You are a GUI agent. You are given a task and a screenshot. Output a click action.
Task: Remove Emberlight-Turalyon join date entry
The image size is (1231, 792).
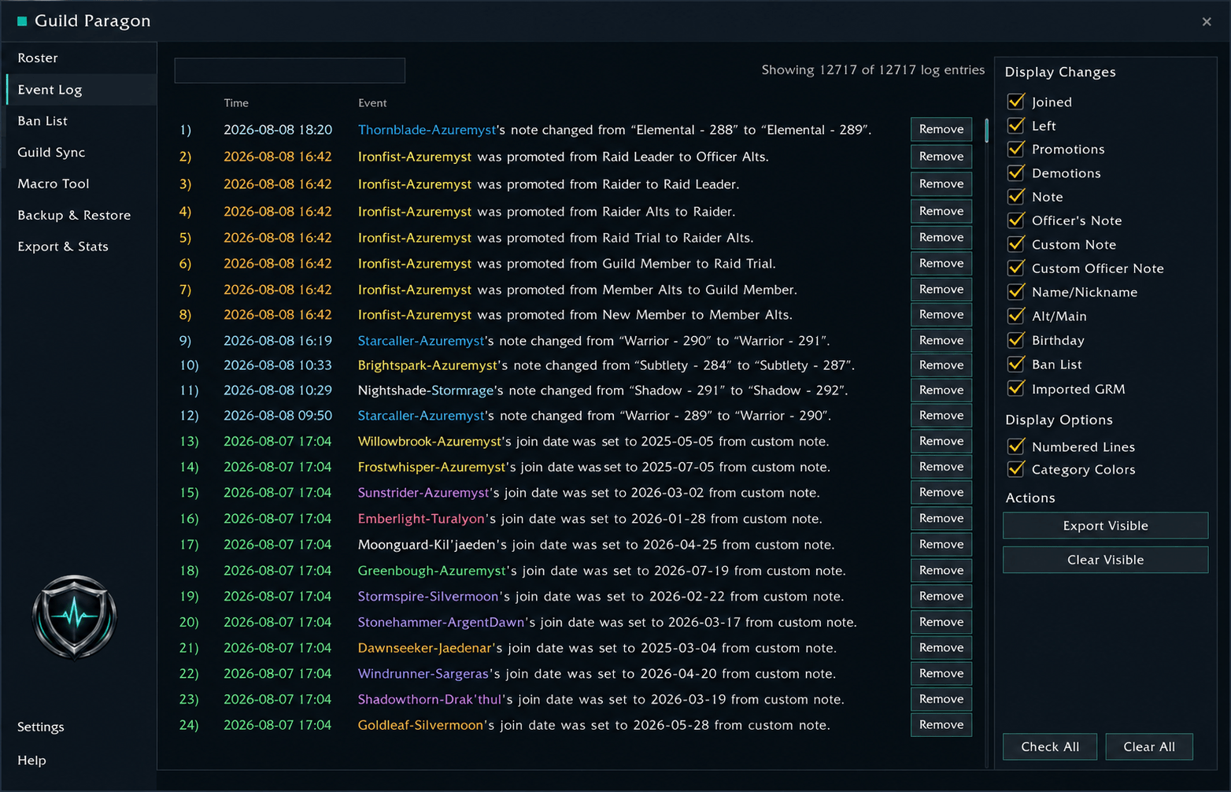(941, 518)
